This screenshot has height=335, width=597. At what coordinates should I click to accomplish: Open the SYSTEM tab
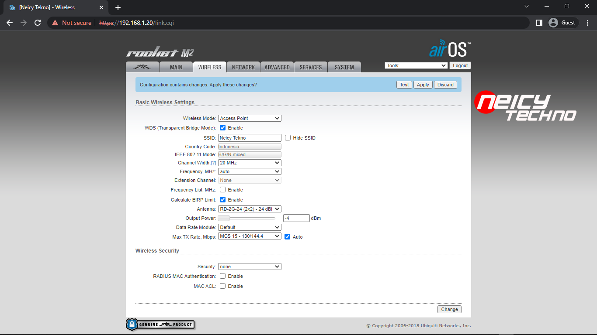(x=344, y=67)
